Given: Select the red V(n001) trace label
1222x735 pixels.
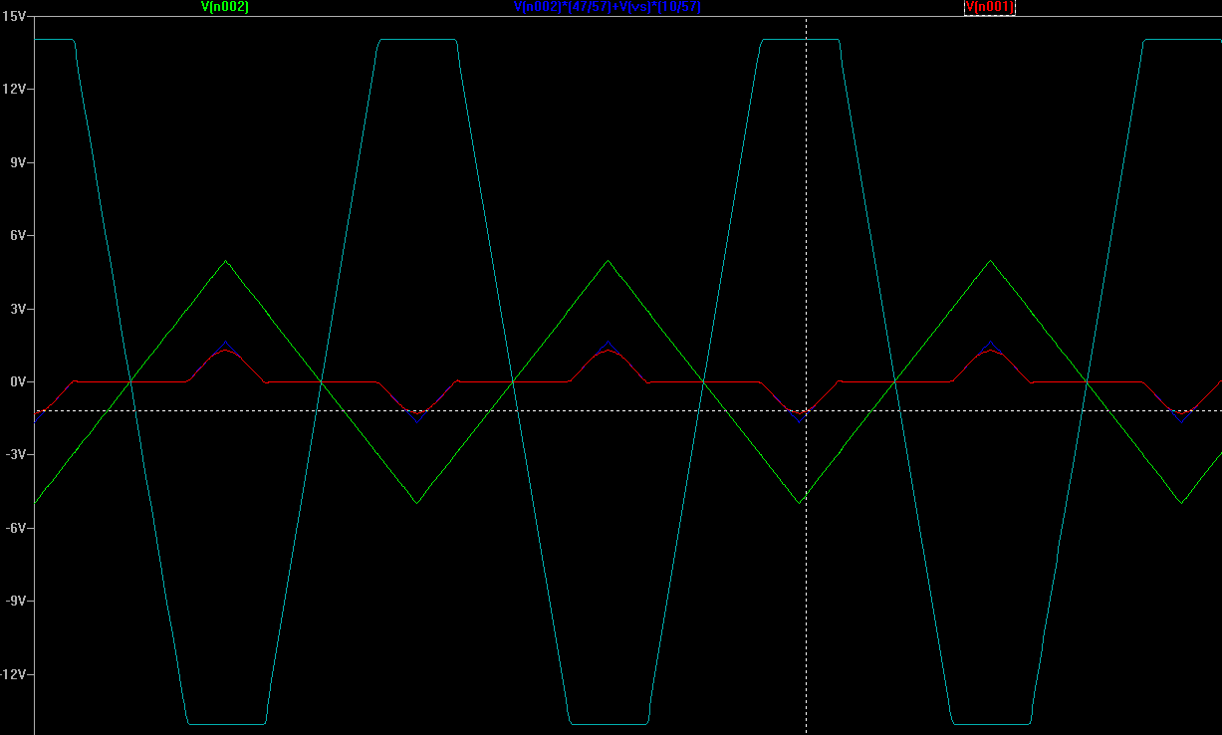Looking at the screenshot, I should 990,7.
